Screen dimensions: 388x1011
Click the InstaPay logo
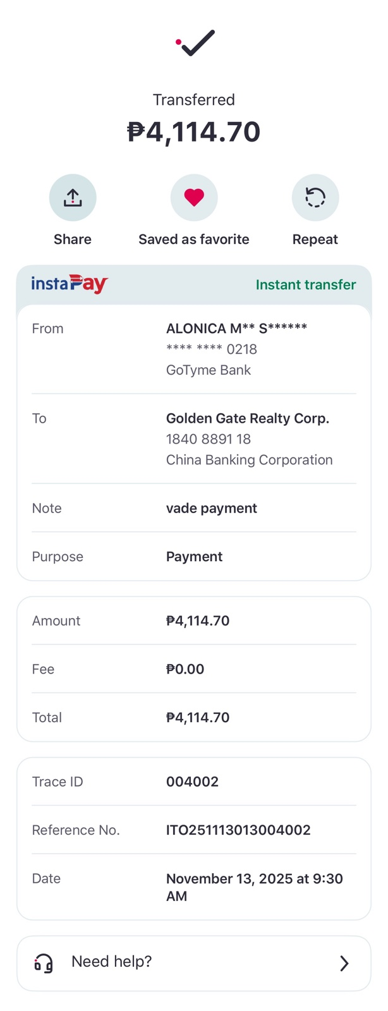[70, 284]
